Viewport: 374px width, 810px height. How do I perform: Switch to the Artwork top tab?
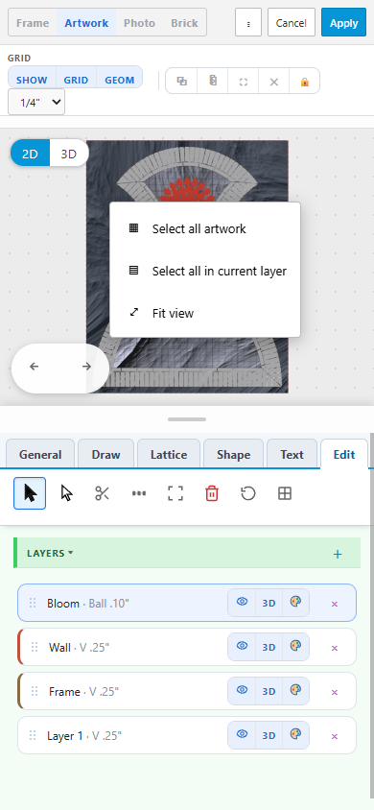86,23
